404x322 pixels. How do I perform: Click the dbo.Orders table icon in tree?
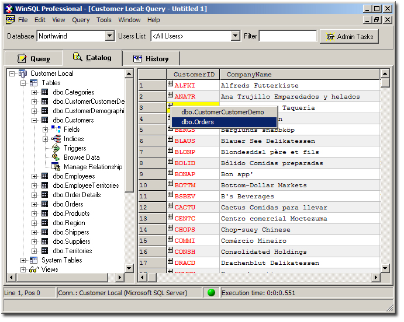tap(45, 204)
